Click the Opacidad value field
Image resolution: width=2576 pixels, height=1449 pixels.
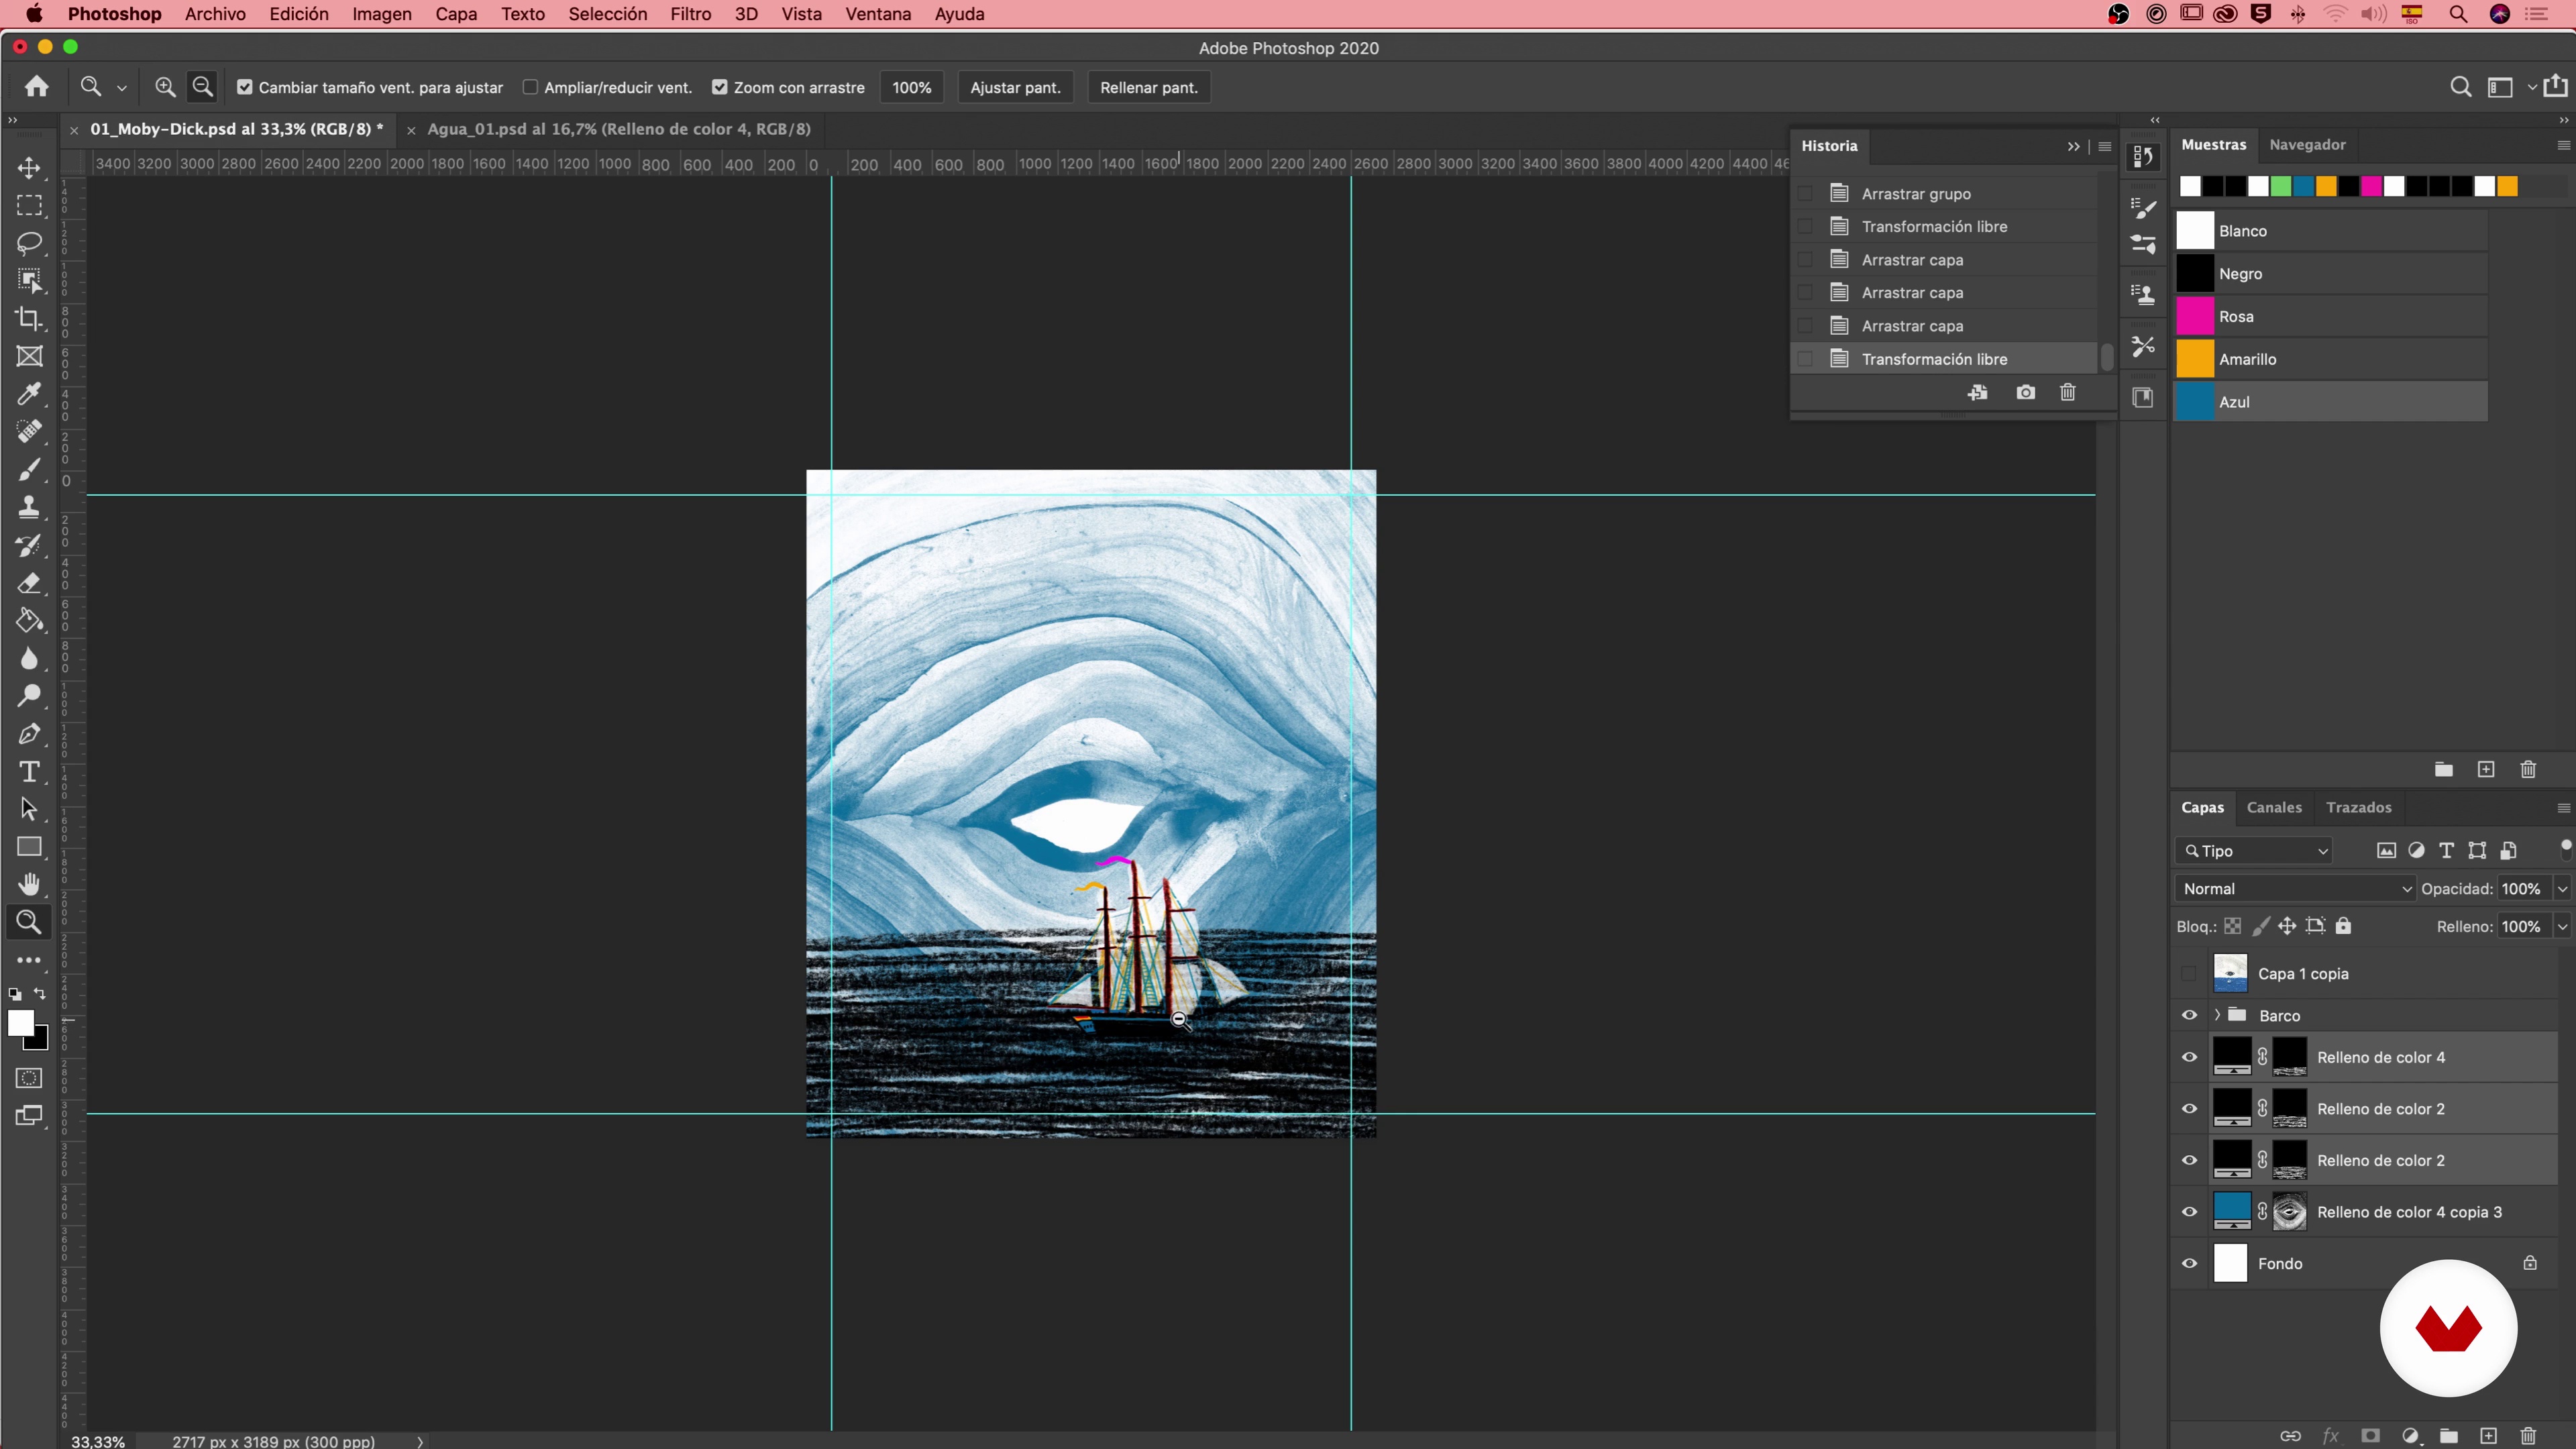(x=2522, y=888)
